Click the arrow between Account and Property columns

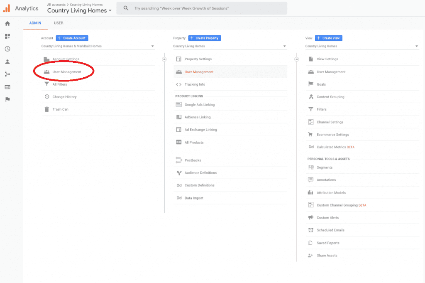(164, 59)
